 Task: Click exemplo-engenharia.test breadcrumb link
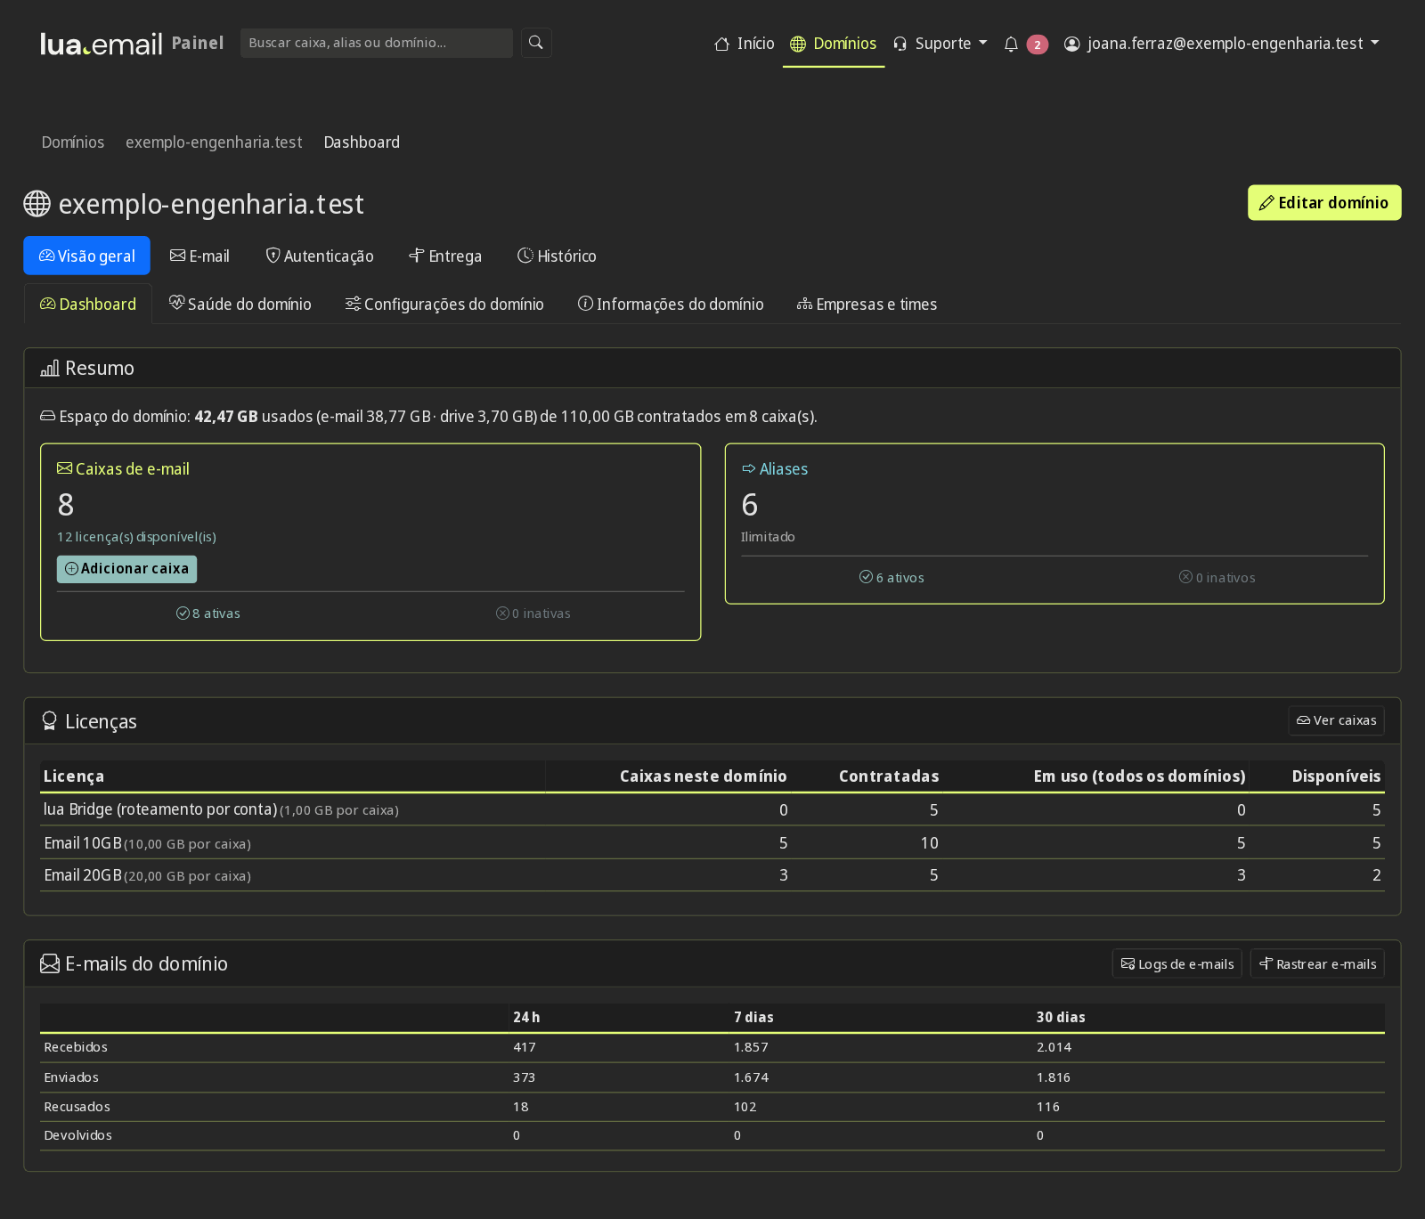(214, 142)
